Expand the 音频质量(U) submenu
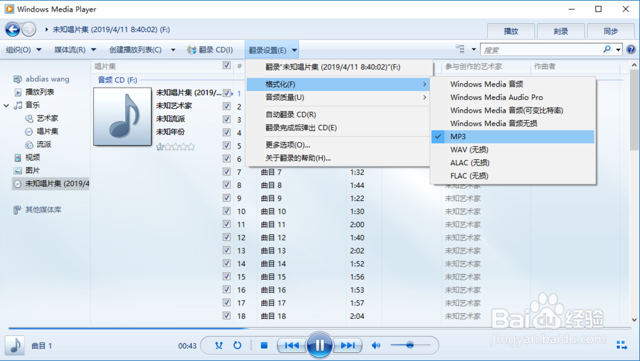The image size is (640, 361). (338, 97)
